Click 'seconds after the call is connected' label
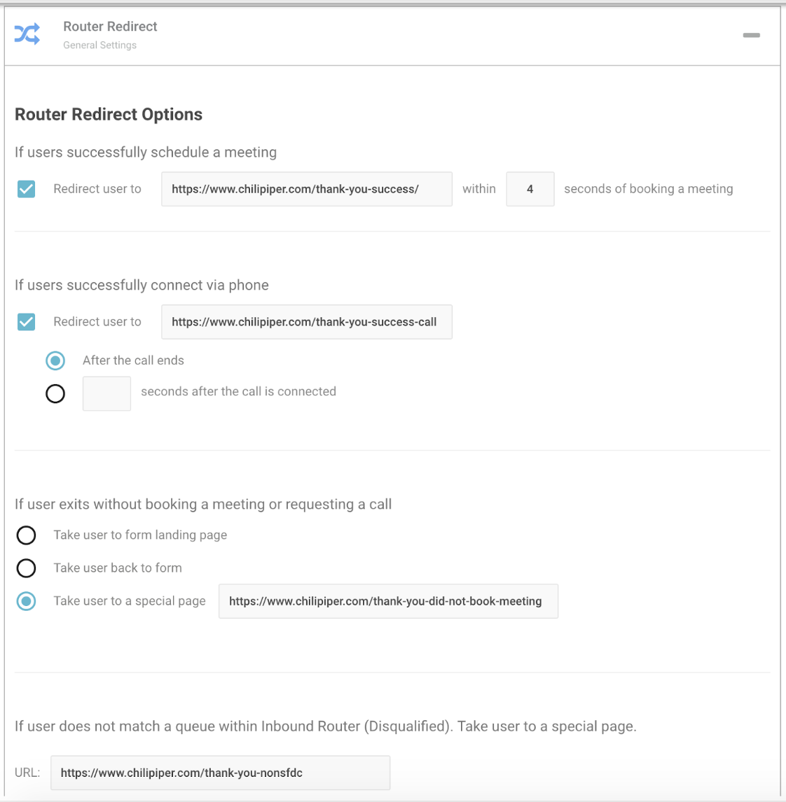786x802 pixels. 239,391
